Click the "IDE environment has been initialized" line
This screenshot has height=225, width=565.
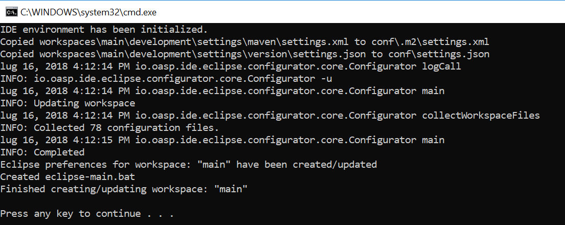tap(104, 29)
